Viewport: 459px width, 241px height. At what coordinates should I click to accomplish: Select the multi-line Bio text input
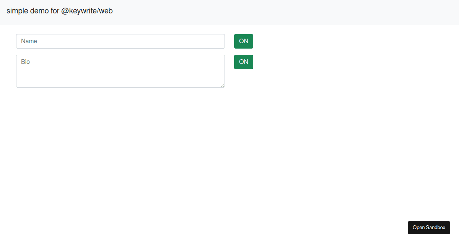coord(120,71)
